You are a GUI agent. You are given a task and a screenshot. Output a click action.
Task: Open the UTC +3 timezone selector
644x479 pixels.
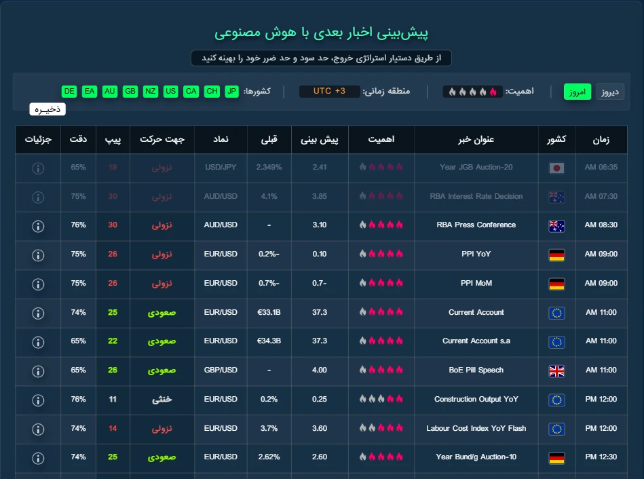pyautogui.click(x=329, y=92)
